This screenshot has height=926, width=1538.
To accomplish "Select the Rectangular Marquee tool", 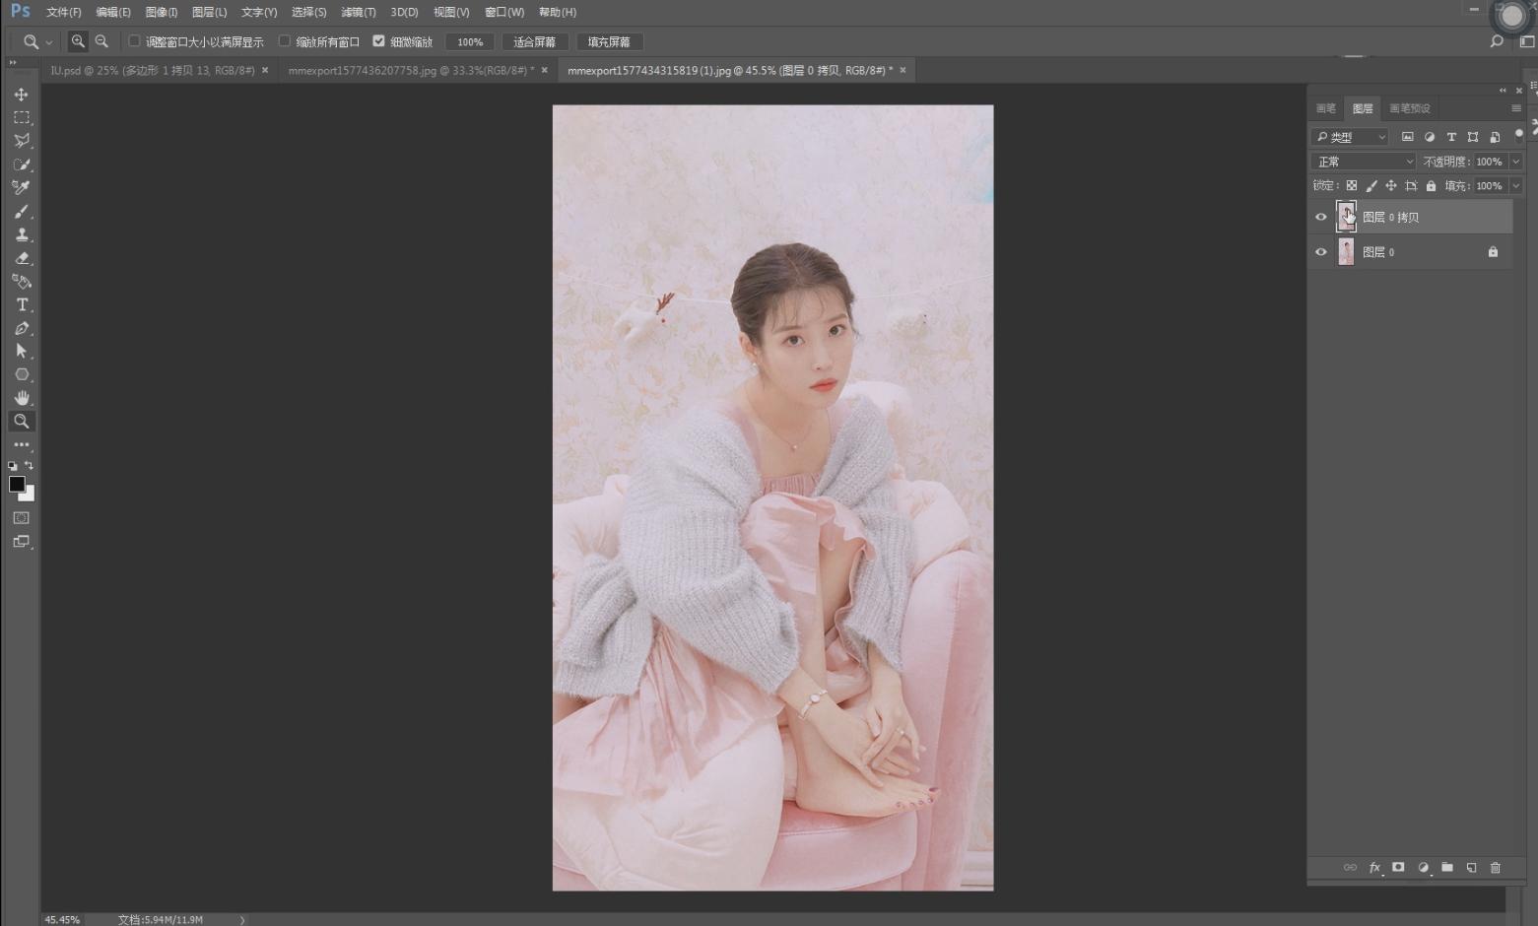I will pos(21,117).
